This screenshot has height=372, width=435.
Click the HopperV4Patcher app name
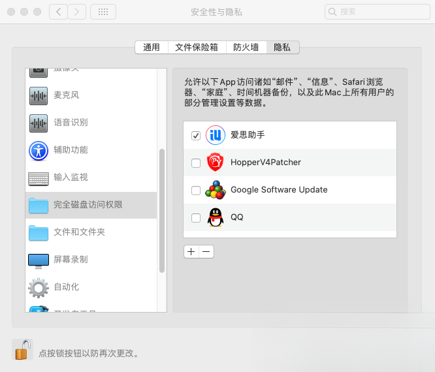tap(266, 162)
